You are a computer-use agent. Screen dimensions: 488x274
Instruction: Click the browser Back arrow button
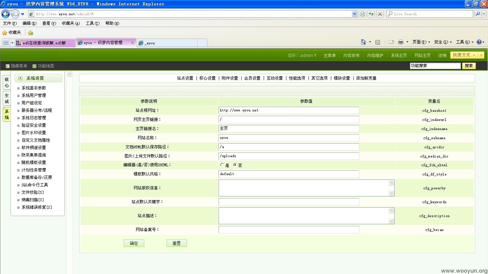[x=5, y=14]
